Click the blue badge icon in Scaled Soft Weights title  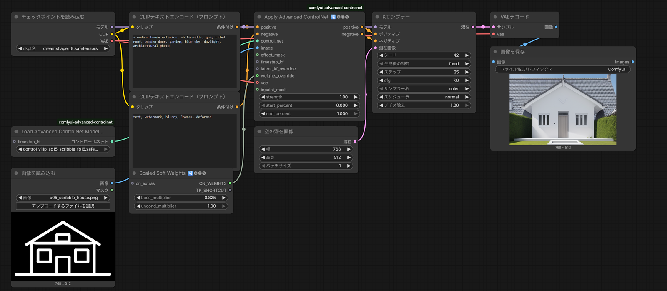(x=190, y=173)
